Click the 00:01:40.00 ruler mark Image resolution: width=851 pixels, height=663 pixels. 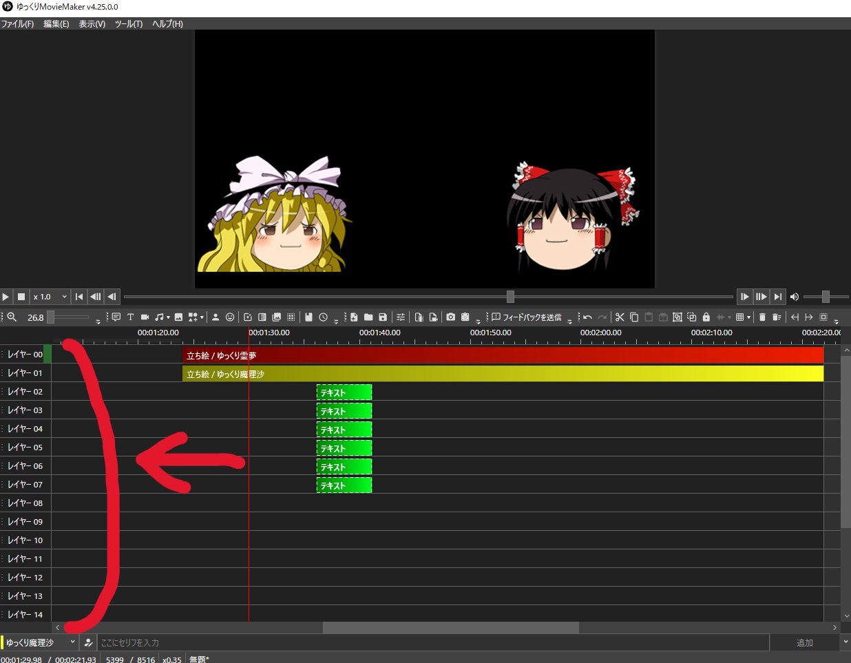pyautogui.click(x=379, y=333)
